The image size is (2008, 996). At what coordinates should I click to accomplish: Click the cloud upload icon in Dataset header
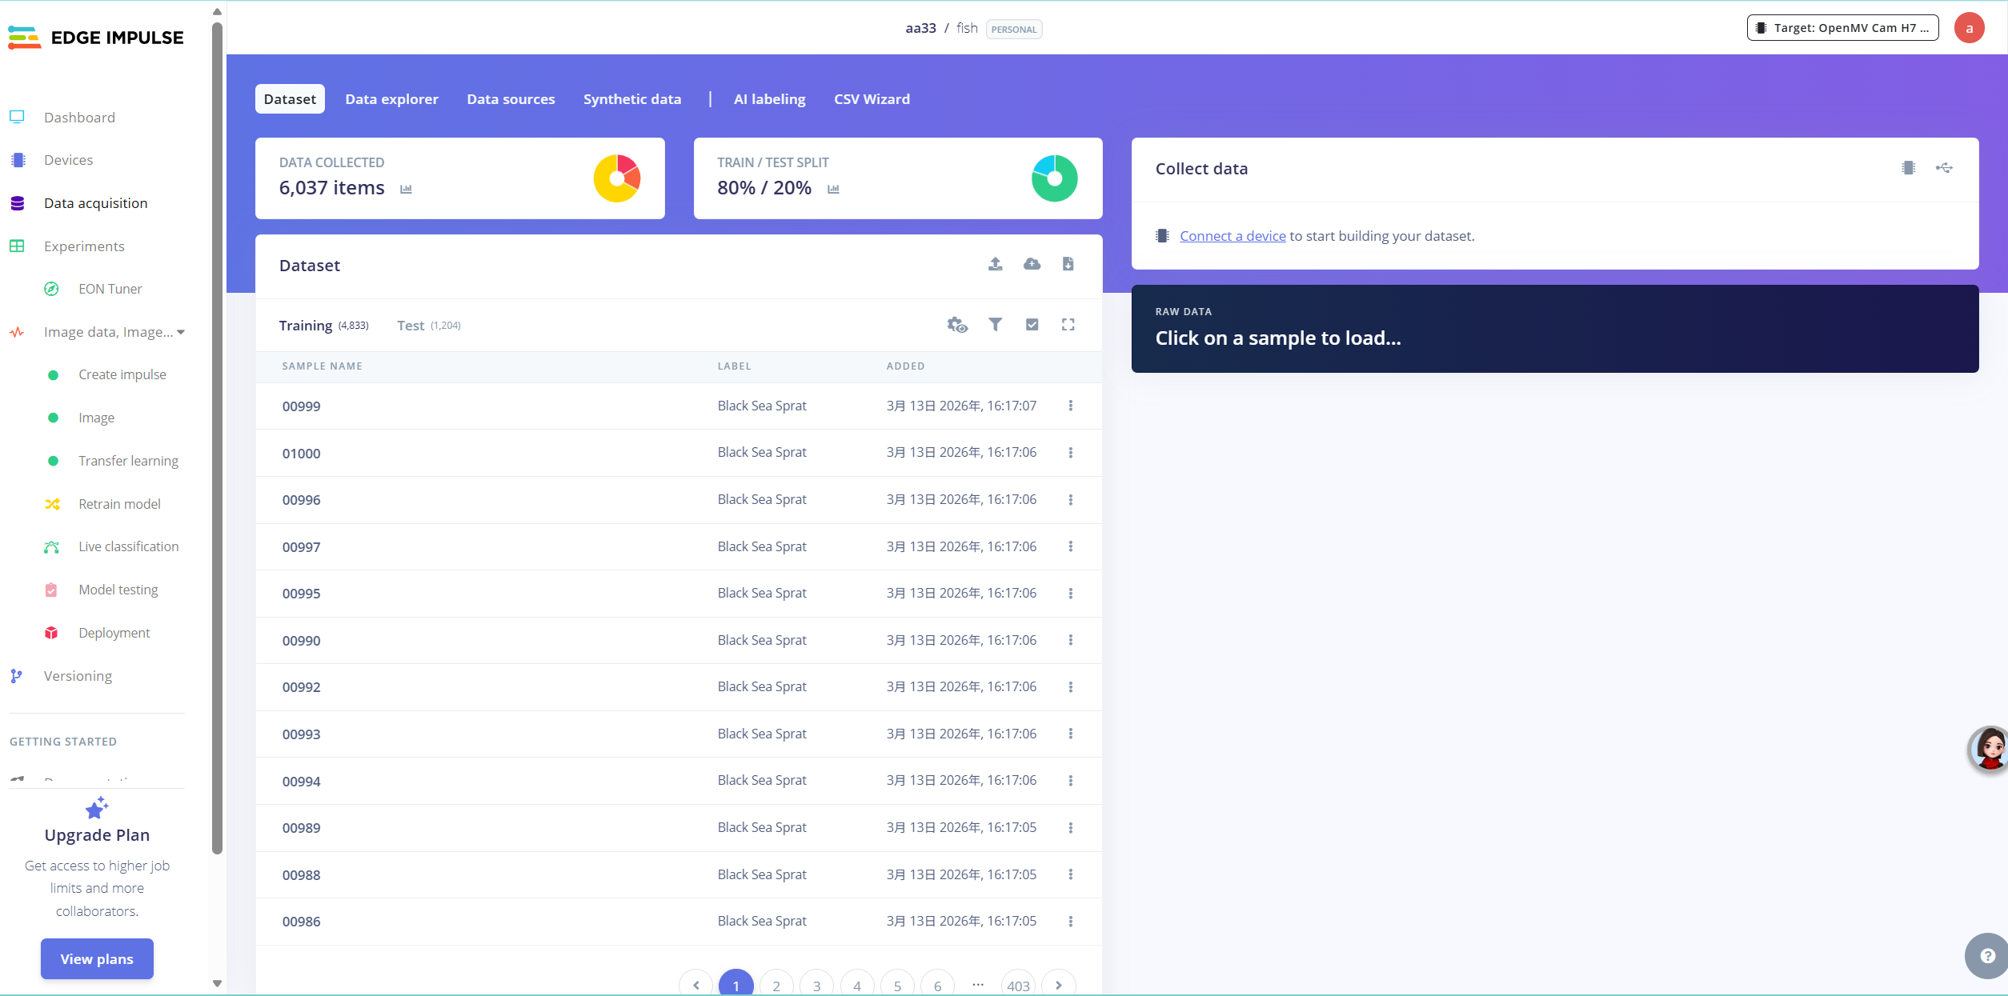pos(1032,264)
